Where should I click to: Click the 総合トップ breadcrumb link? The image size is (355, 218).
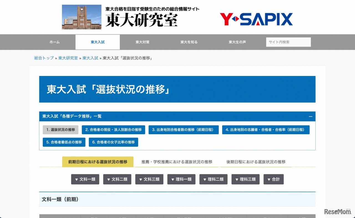(44, 58)
